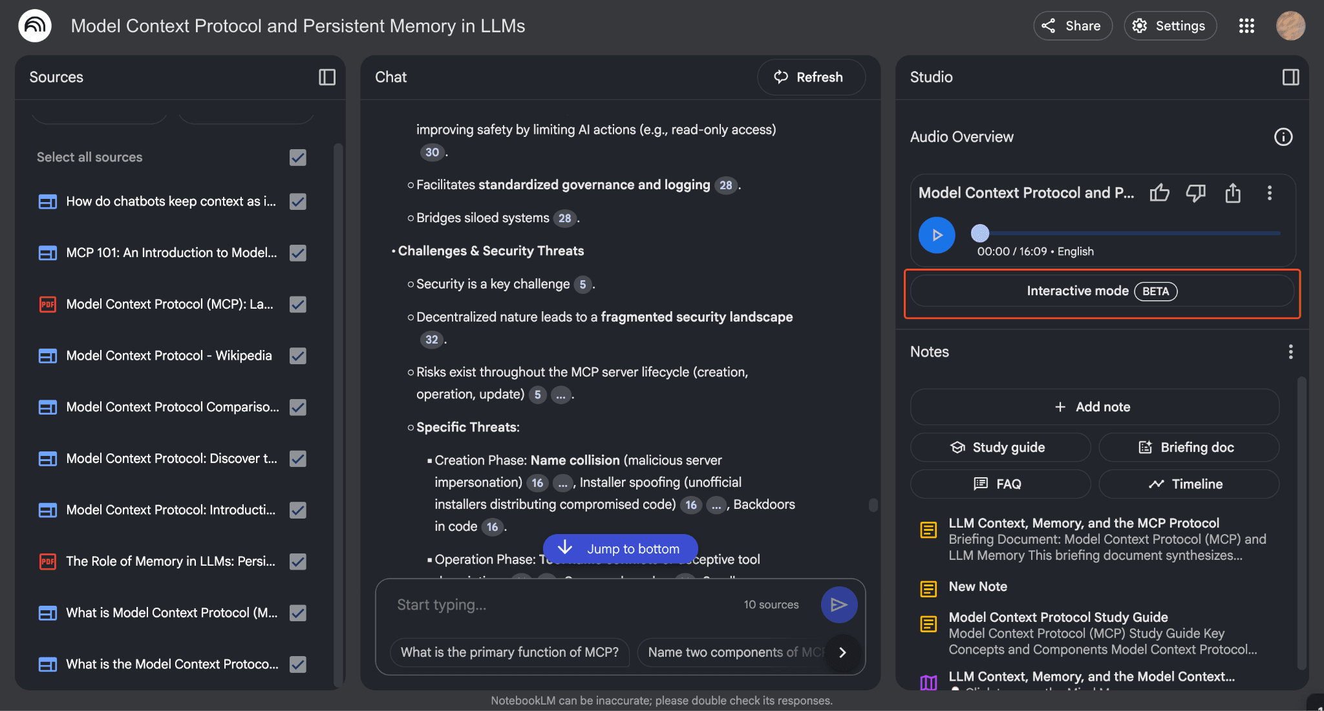Toggle the Select all sources checkbox
This screenshot has width=1324, height=711.
tap(297, 157)
